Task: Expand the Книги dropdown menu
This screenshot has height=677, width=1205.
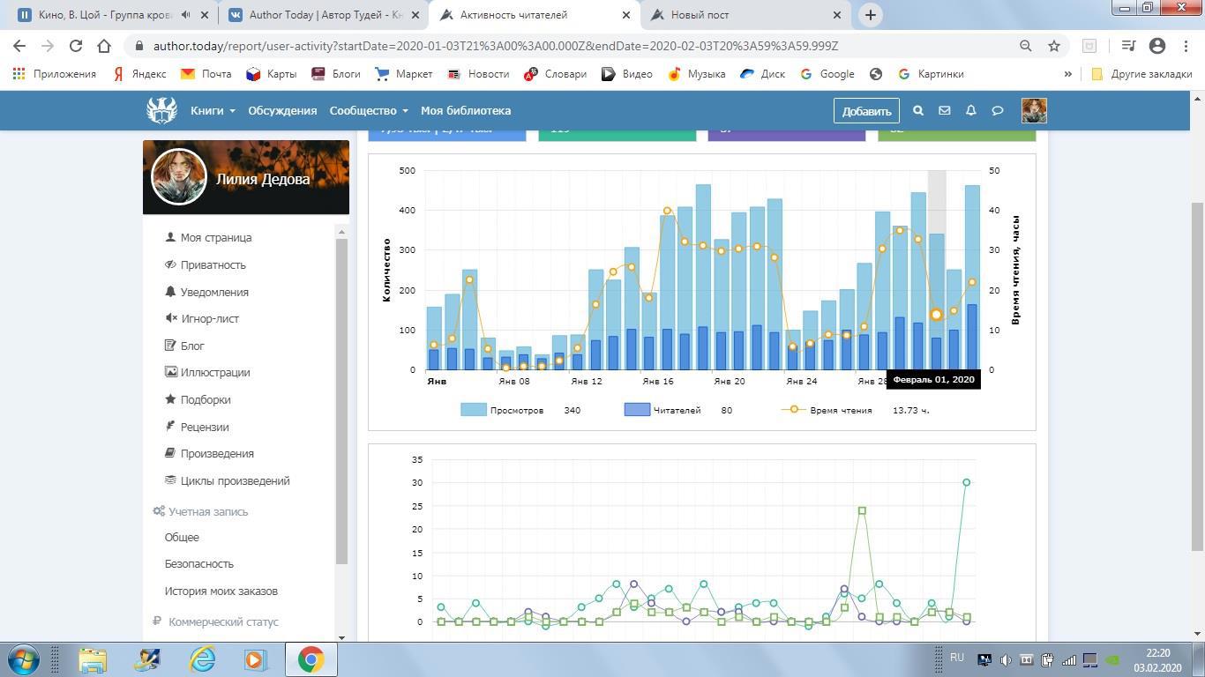Action: [x=213, y=111]
